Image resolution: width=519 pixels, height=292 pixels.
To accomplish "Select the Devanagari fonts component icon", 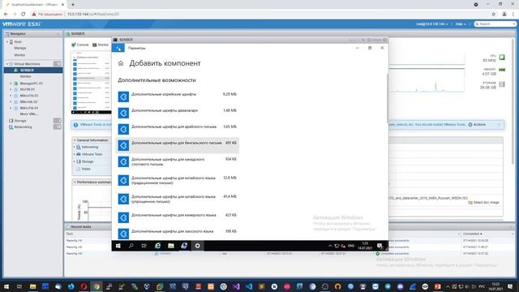I will [x=123, y=113].
